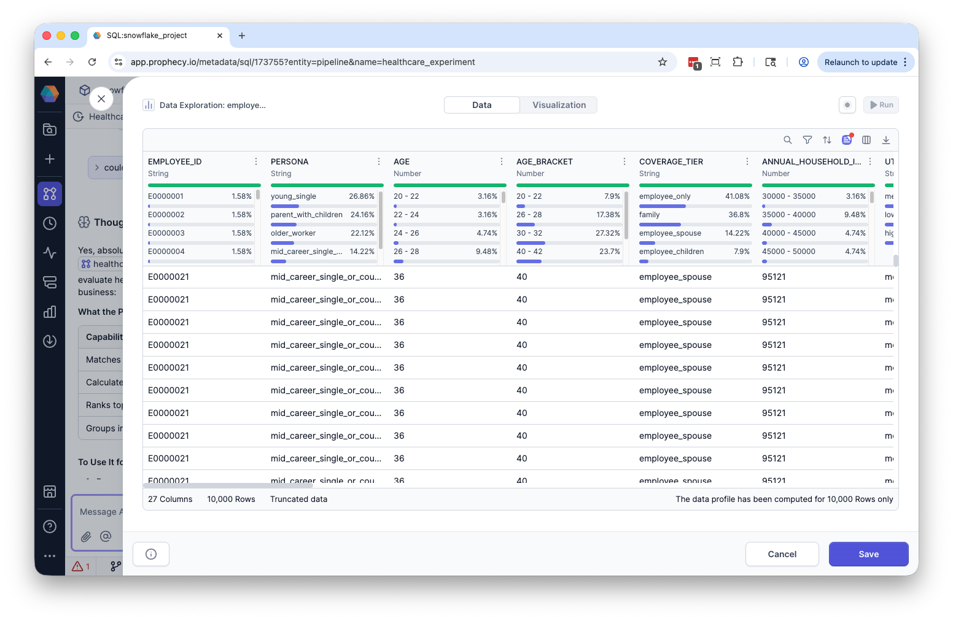This screenshot has height=621, width=953.
Task: Click the @ mention icon
Action: [x=106, y=536]
